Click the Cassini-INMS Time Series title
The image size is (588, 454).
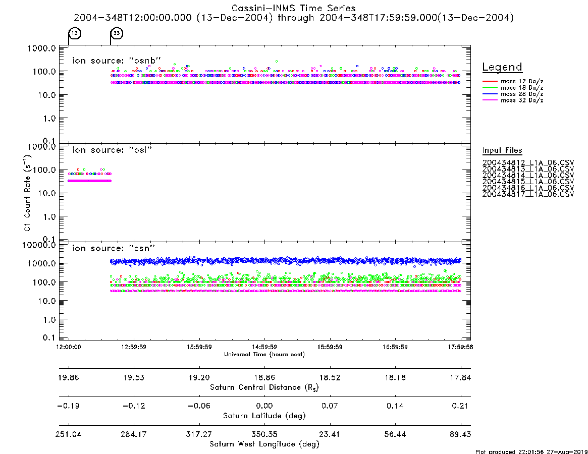[x=294, y=8]
